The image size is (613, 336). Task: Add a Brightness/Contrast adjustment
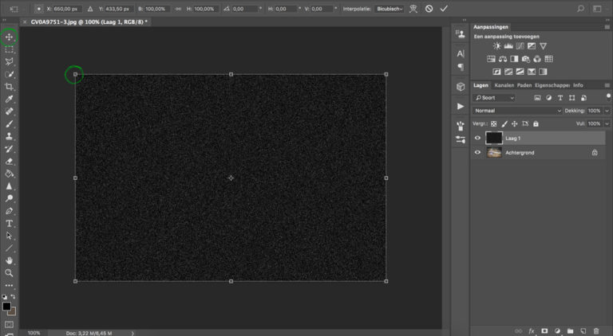(x=497, y=46)
